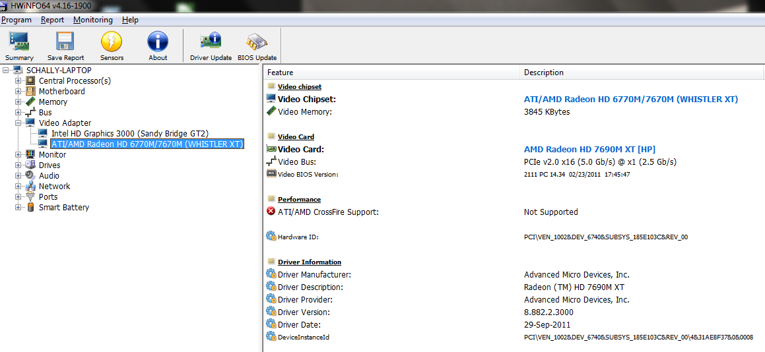Click the Motherboard tree icon
765x352 pixels.
click(x=30, y=91)
